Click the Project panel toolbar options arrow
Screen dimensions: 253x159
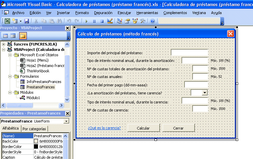(x=69, y=38)
